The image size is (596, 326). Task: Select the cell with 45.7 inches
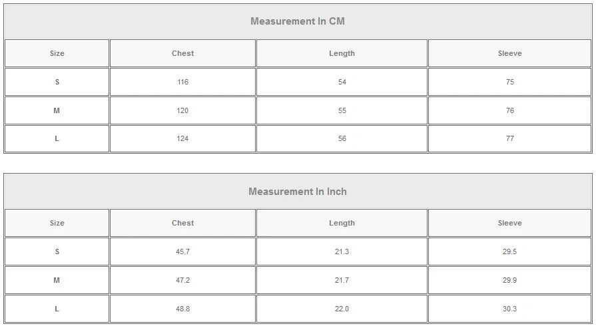[x=182, y=252]
